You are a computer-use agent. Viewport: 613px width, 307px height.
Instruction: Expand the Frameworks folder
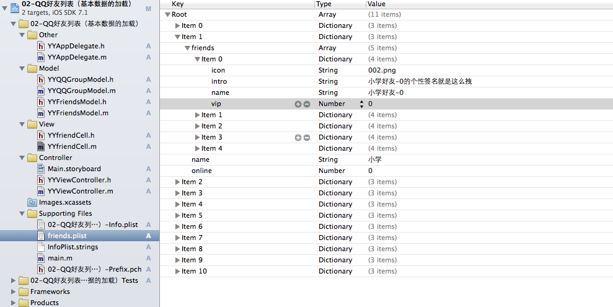(14, 291)
